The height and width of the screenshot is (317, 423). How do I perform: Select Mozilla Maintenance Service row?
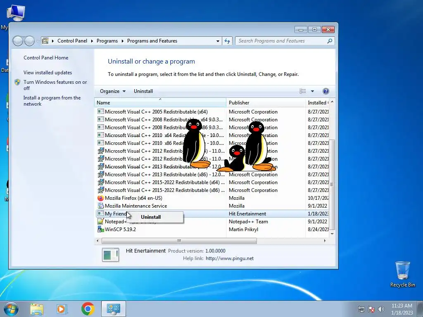pos(213,206)
